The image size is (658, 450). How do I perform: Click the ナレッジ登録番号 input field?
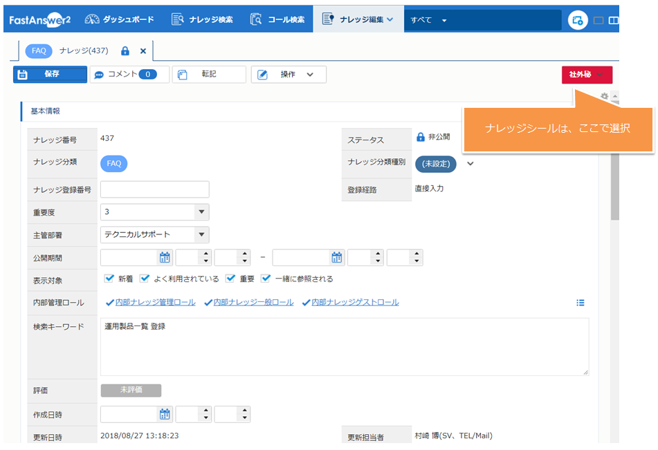tap(154, 189)
